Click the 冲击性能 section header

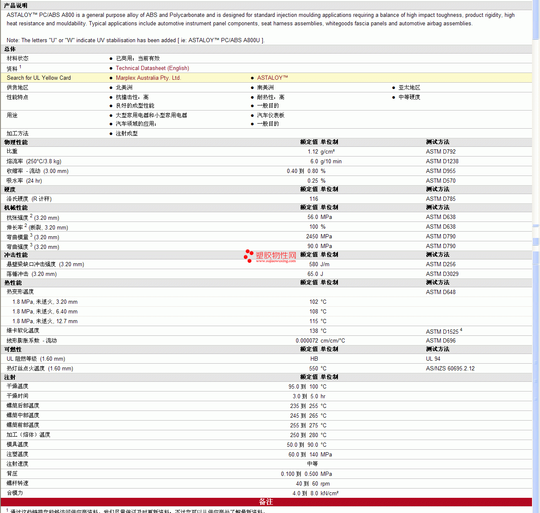point(16,255)
